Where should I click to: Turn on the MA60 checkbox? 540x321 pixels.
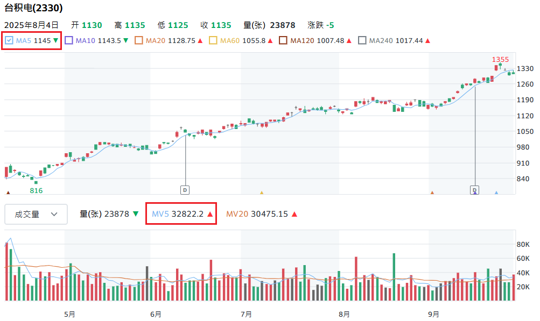pos(213,41)
